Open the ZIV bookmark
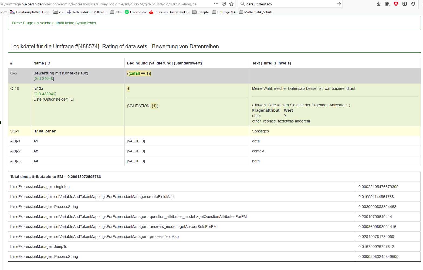423x270 pixels. (x=59, y=12)
